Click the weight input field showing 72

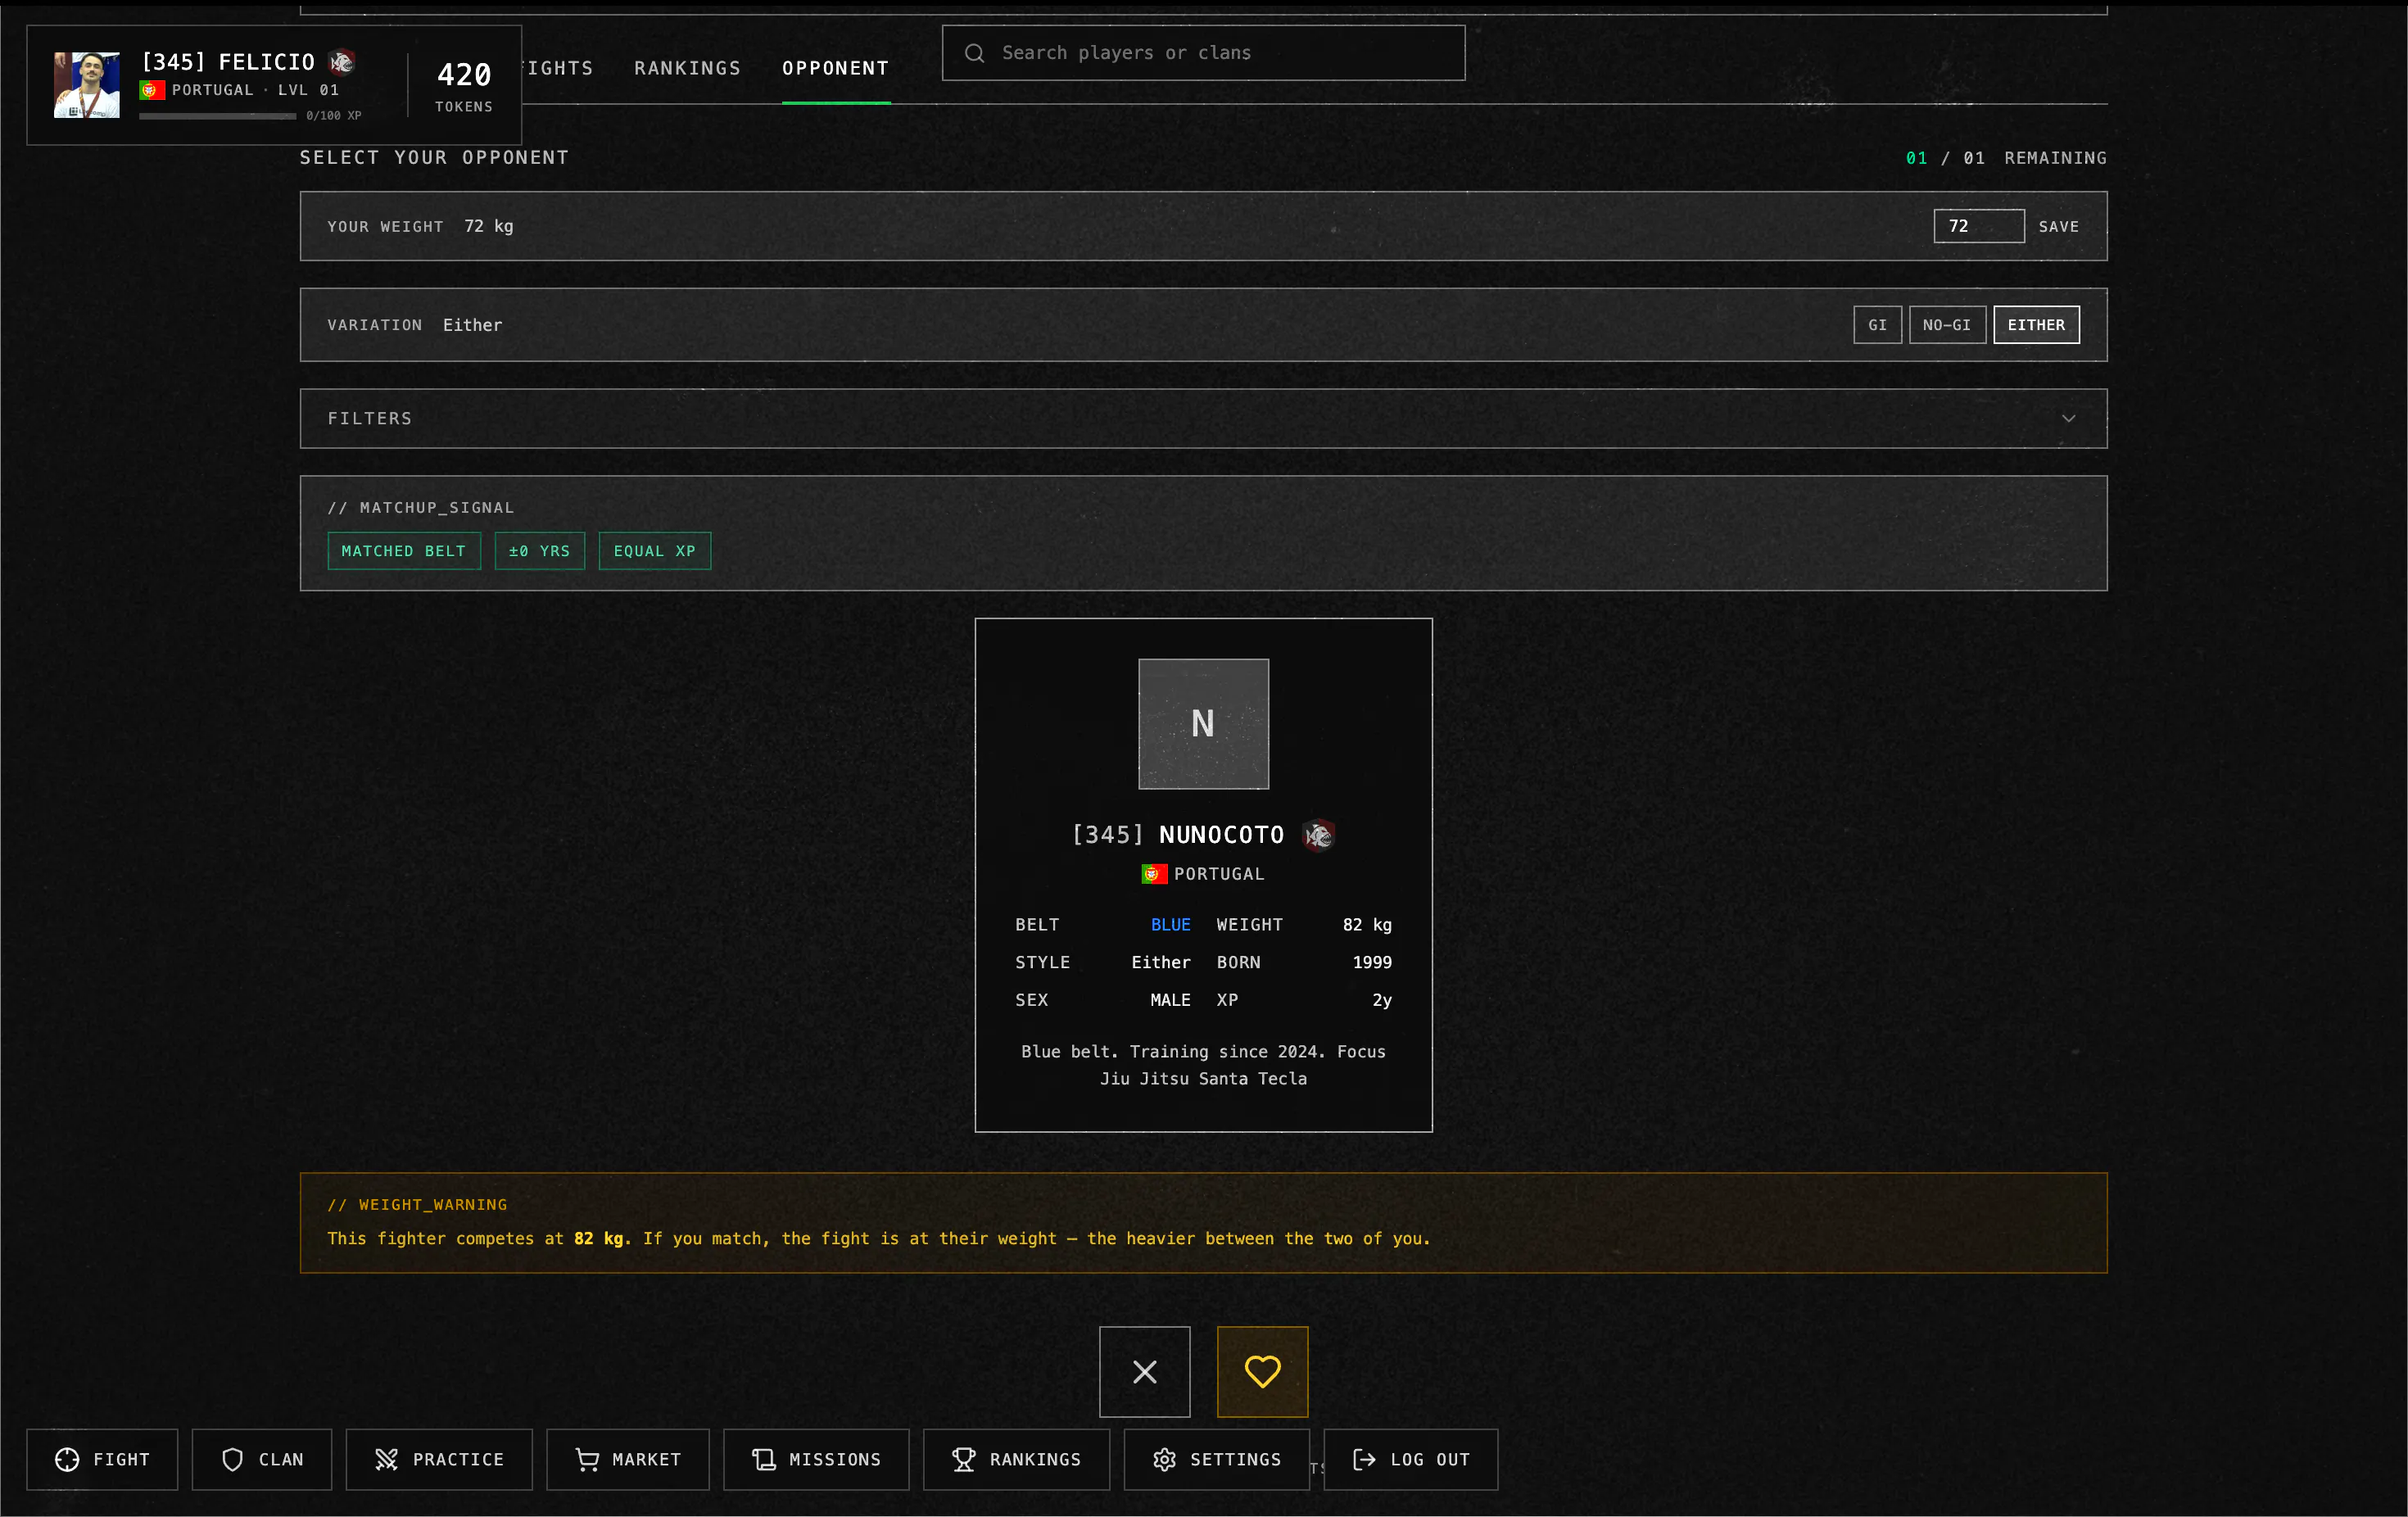pos(1978,226)
